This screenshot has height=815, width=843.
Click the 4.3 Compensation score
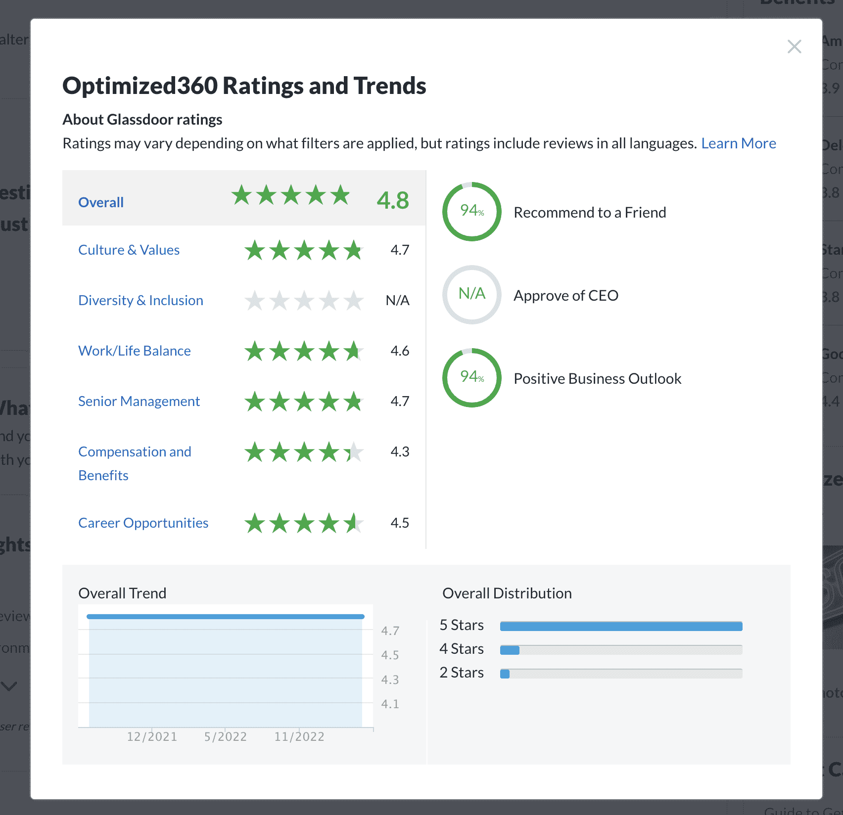400,452
